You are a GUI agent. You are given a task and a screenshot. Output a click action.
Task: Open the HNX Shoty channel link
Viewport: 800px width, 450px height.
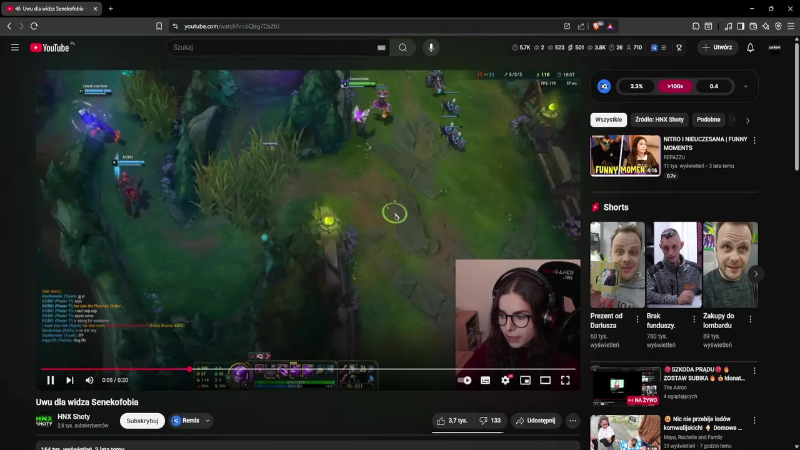(74, 417)
